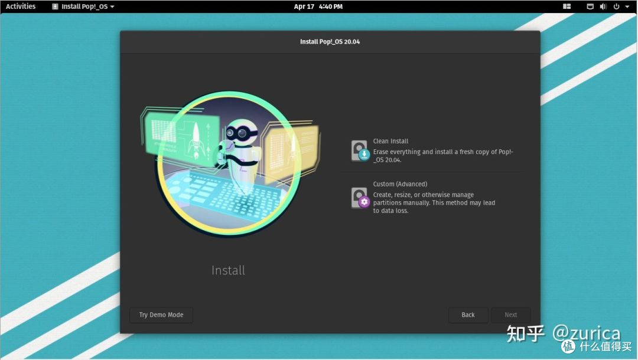This screenshot has height=360, width=638.
Task: Click the window tiling icon in top bar
Action: pyautogui.click(x=567, y=6)
